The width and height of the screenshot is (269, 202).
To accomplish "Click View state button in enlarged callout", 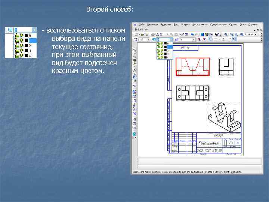I will [x=10, y=30].
